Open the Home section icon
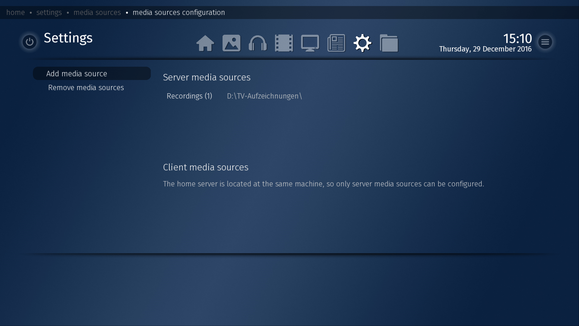The width and height of the screenshot is (579, 326). click(205, 43)
